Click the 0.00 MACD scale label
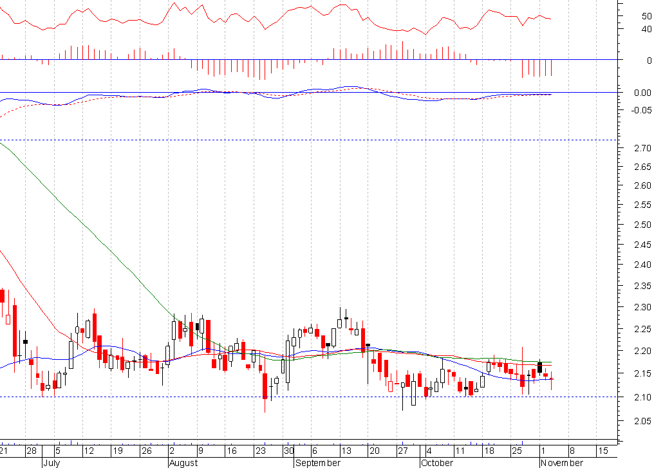The image size is (654, 468). tap(643, 93)
